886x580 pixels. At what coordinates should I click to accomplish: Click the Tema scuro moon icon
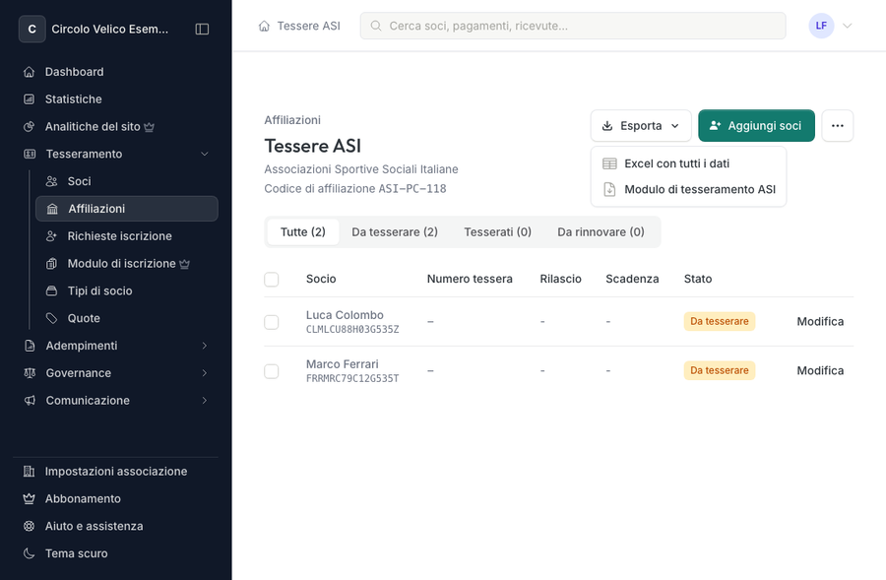point(29,553)
